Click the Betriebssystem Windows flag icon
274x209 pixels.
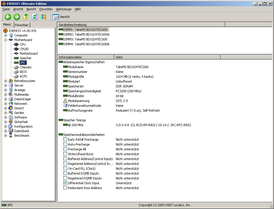11,81
